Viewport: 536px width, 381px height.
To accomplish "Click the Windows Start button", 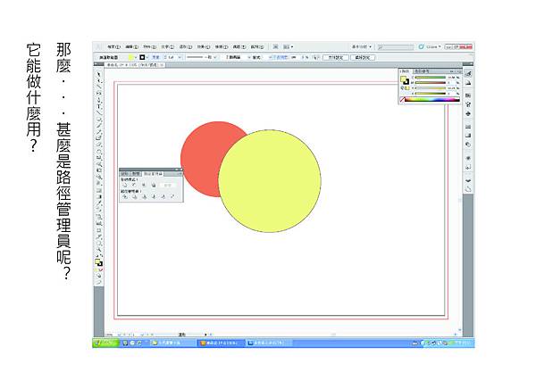I will 105,343.
